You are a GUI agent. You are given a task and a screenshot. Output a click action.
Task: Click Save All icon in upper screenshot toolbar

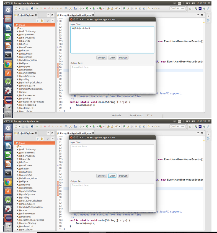(27, 9)
